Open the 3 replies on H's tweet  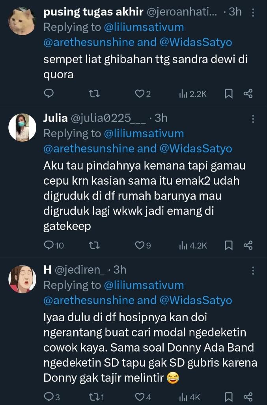click(x=50, y=396)
